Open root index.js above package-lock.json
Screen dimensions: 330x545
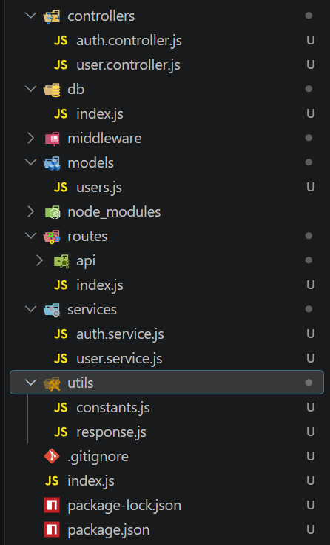pyautogui.click(x=91, y=481)
